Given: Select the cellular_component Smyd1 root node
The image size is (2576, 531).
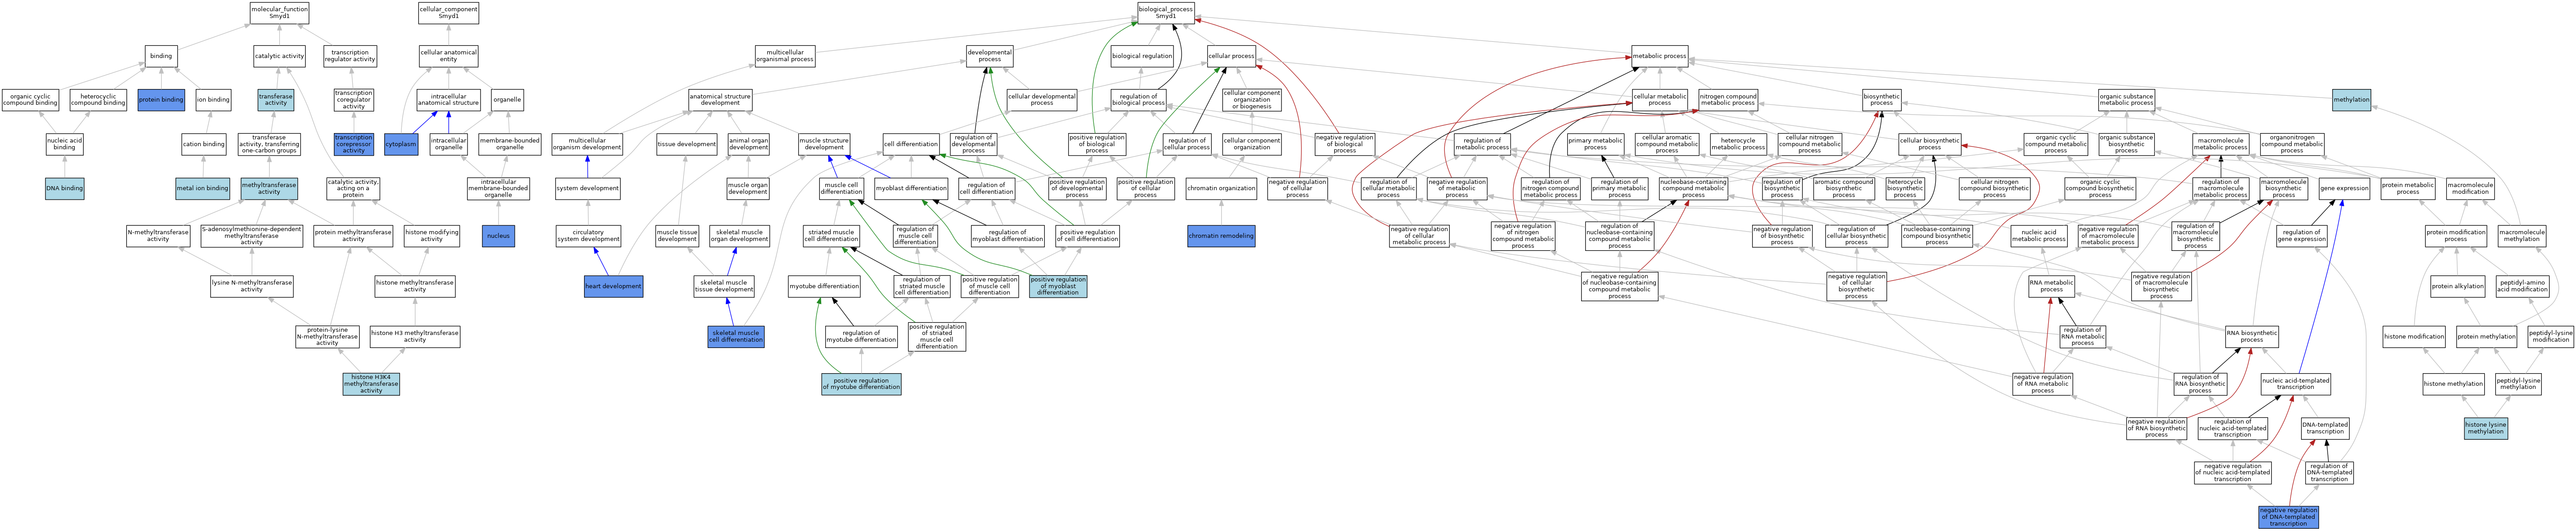Looking at the screenshot, I should point(448,12).
